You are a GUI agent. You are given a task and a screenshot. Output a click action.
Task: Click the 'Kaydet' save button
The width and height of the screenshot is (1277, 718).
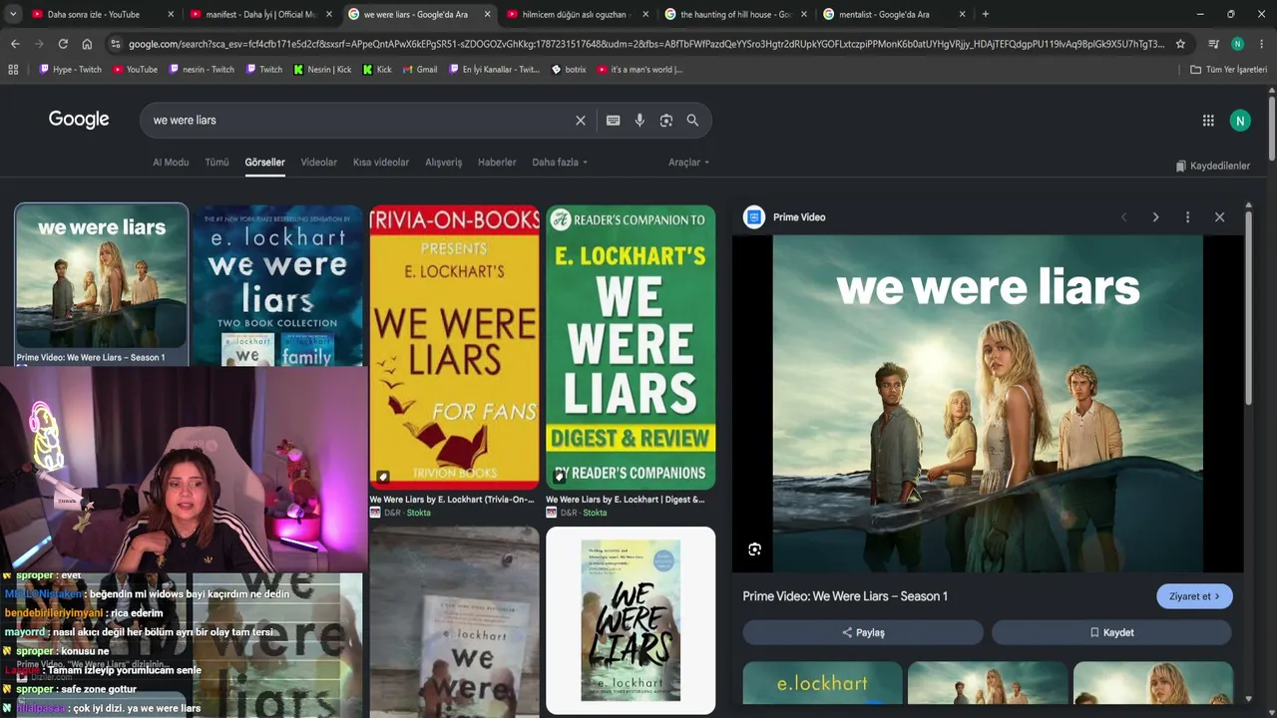pos(1111,632)
